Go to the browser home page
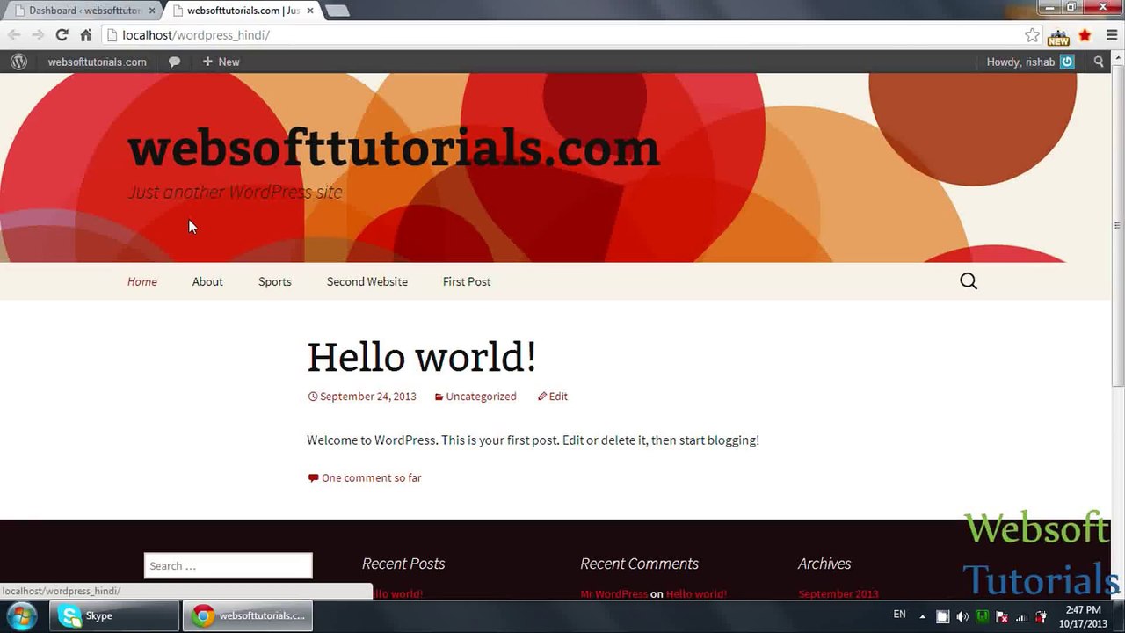The height and width of the screenshot is (633, 1125). [x=85, y=35]
